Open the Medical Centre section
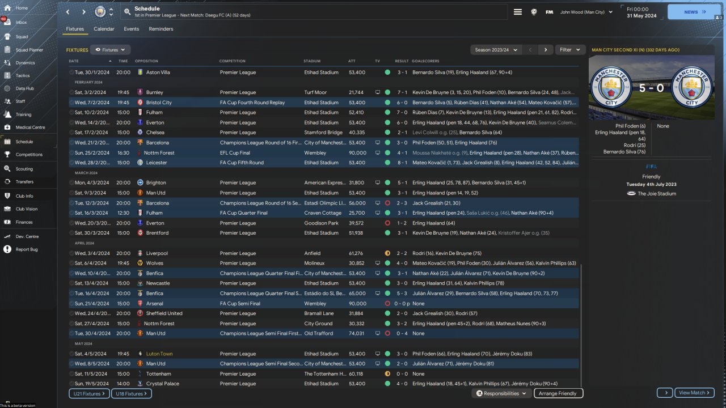This screenshot has height=408, width=726. coord(30,127)
